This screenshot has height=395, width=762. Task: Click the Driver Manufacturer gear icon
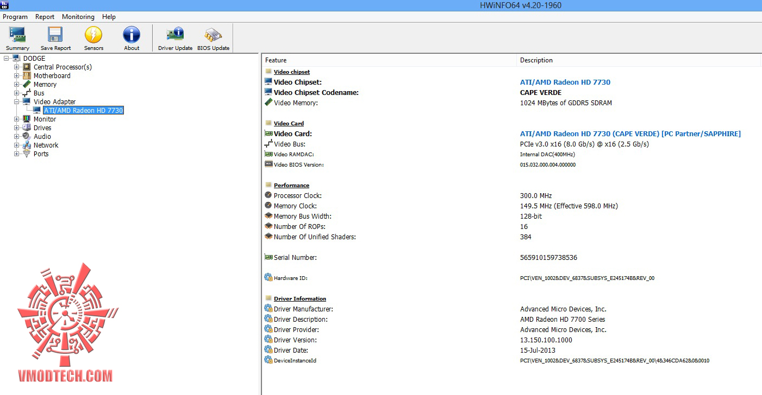tap(268, 309)
